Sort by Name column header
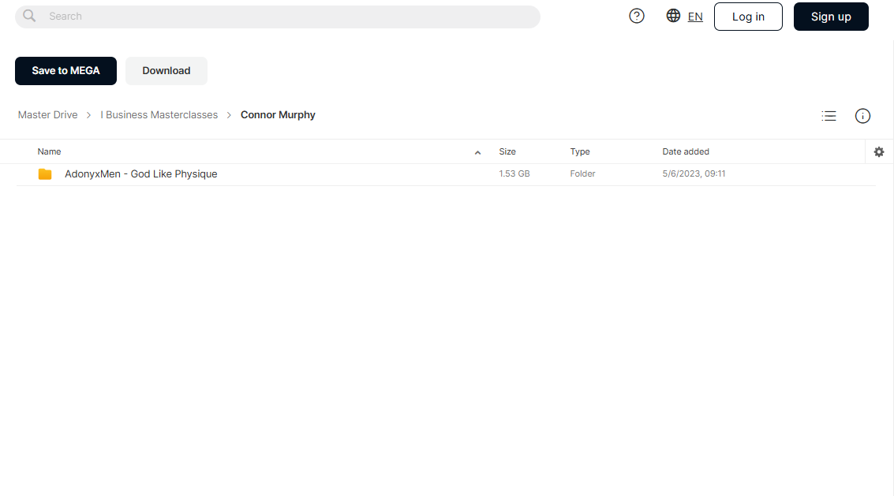The width and height of the screenshot is (894, 496). 49,151
